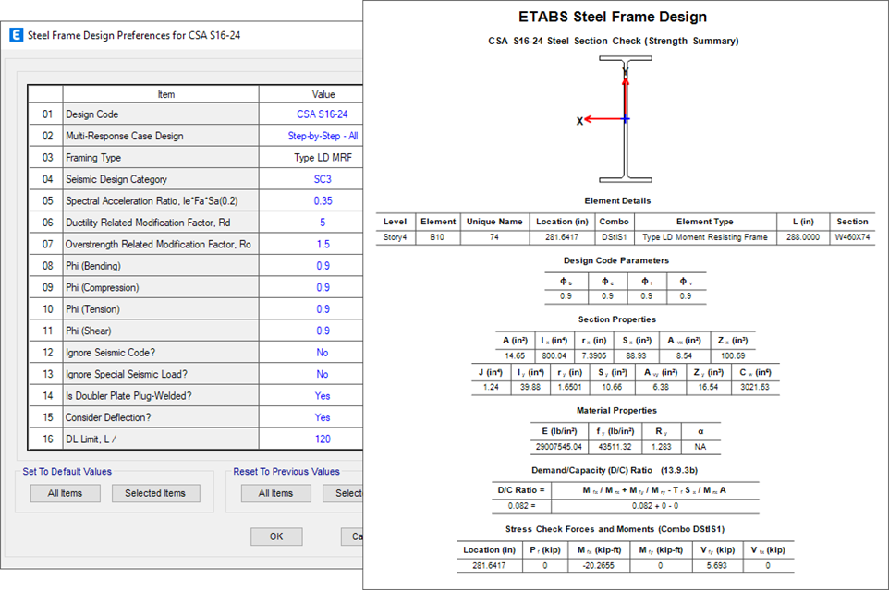Click the ETABS Steel Frame Design report title

click(613, 17)
